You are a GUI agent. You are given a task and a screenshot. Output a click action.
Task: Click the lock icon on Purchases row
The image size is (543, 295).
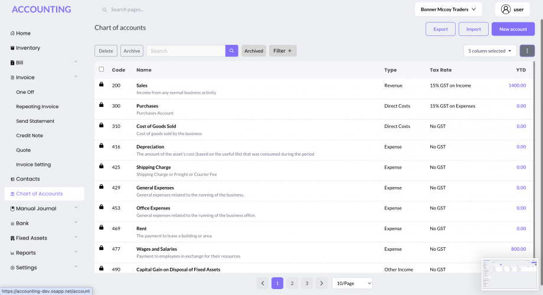pos(101,104)
